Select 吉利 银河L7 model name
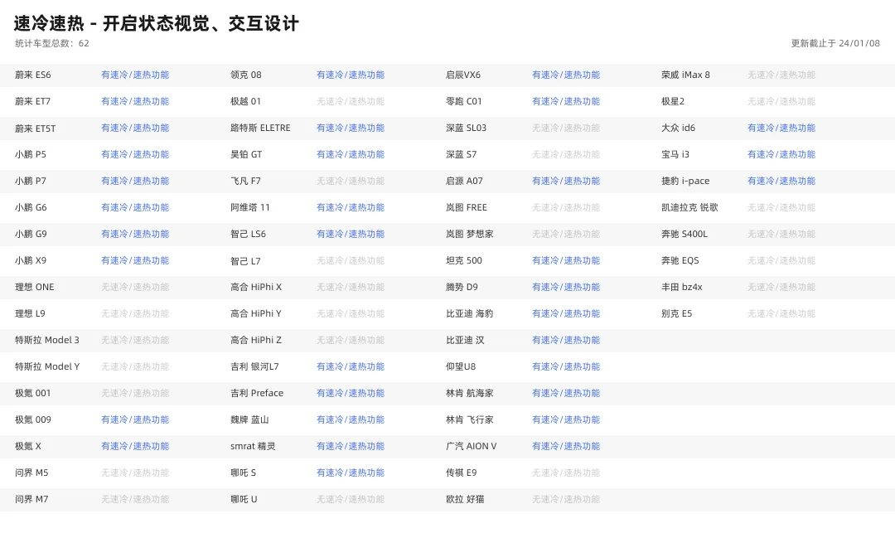The height and width of the screenshot is (533, 895). (x=254, y=367)
